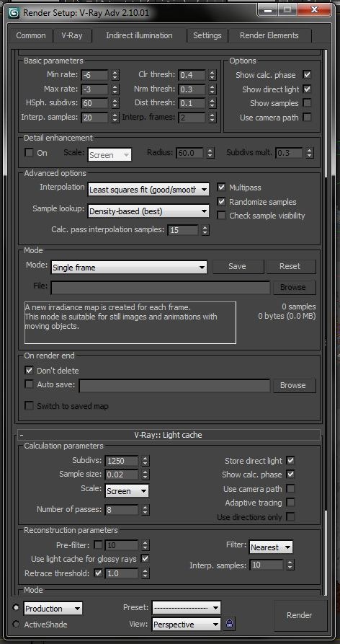Click the Sample size value field
This screenshot has width=340, height=644.
122,475
